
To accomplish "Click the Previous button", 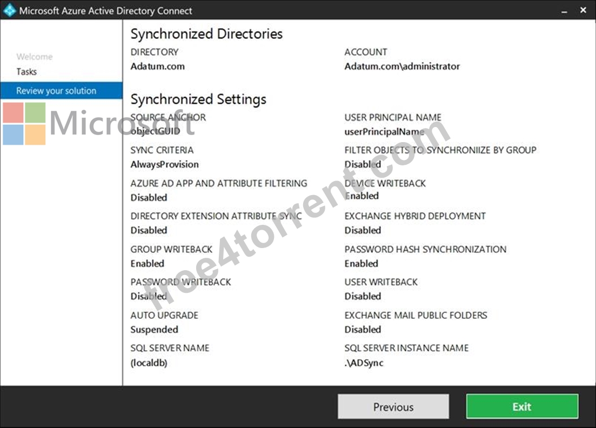I will pyautogui.click(x=393, y=407).
